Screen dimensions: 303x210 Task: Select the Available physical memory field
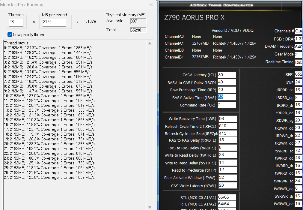tap(138, 21)
